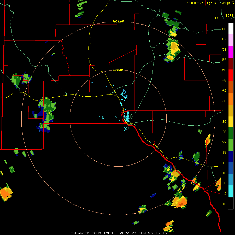Viewport: 235px width, 235px height.
Task: Click the 34 legend value
Action: tap(224, 111)
